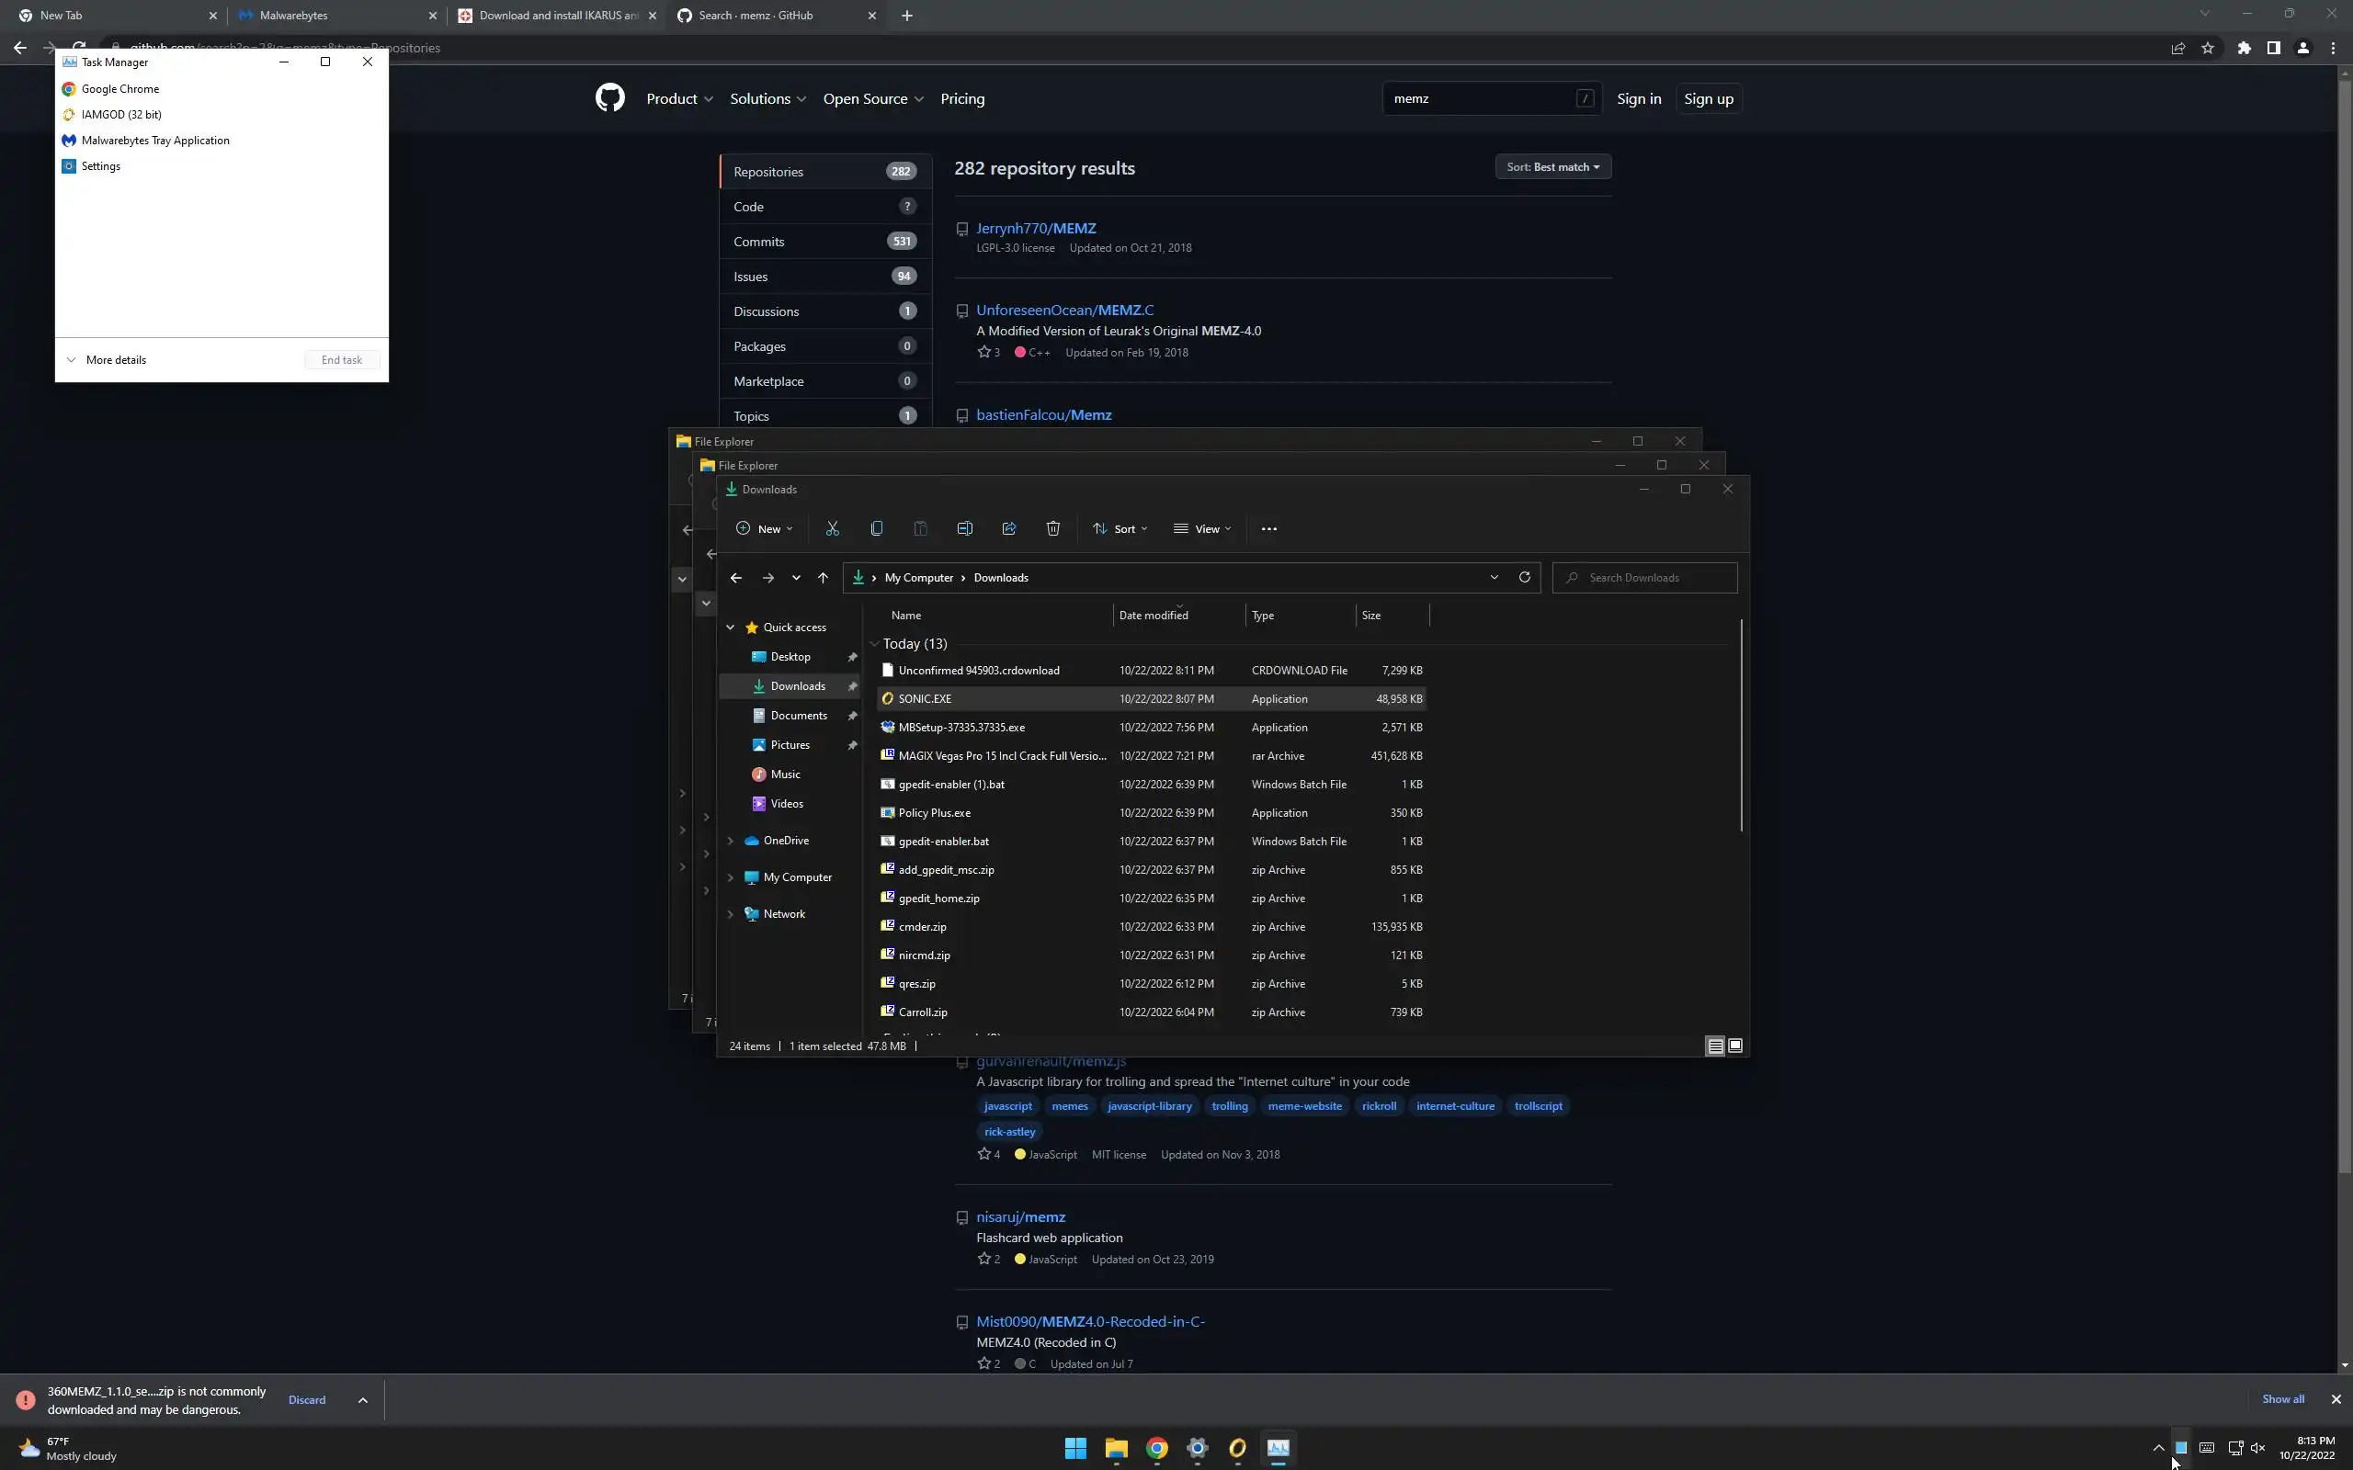Click the Rename icon in Explorer toolbar
The image size is (2353, 1470).
pos(964,529)
